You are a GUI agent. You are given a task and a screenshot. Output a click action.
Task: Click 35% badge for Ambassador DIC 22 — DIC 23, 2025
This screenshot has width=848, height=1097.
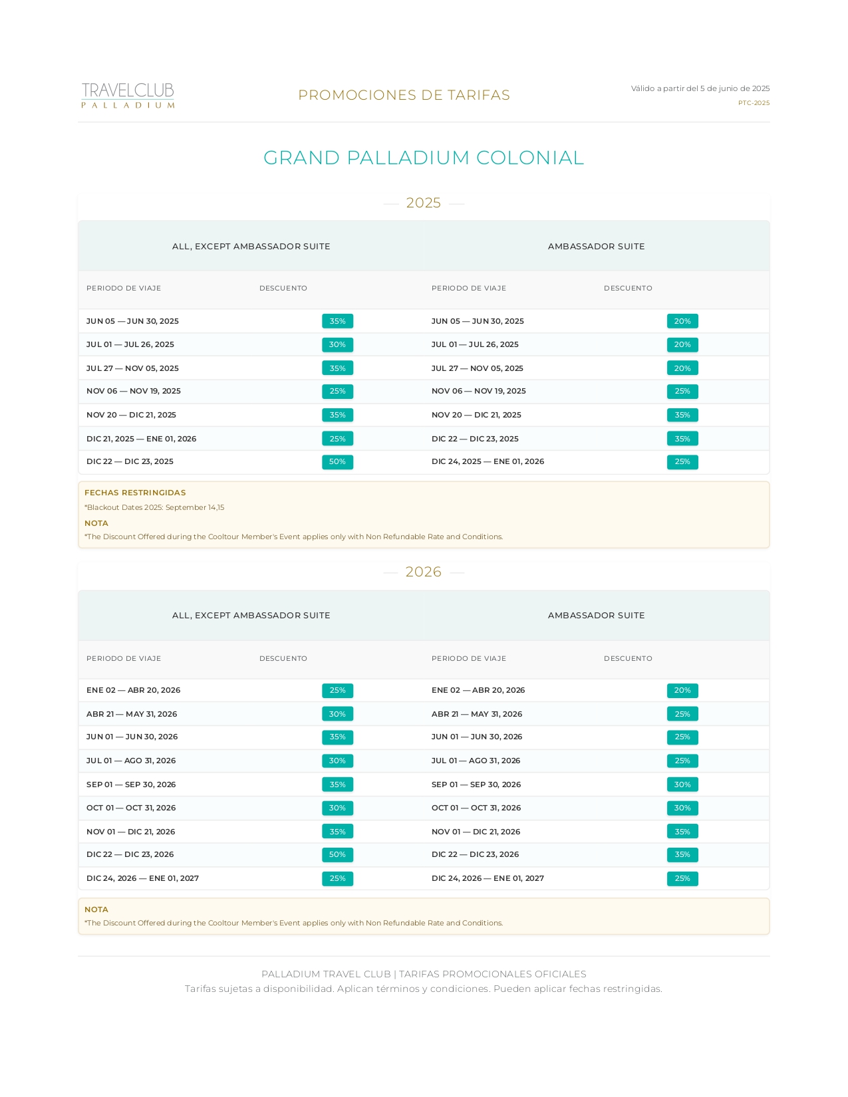pyautogui.click(x=682, y=439)
